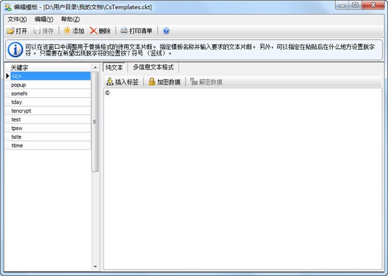
Task: Delete the selected template with 删除
Action: point(100,30)
